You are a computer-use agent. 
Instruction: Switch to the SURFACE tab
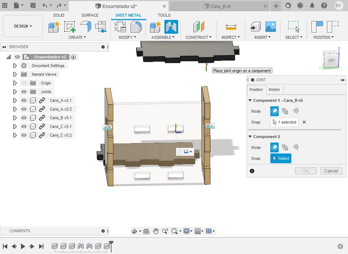90,15
